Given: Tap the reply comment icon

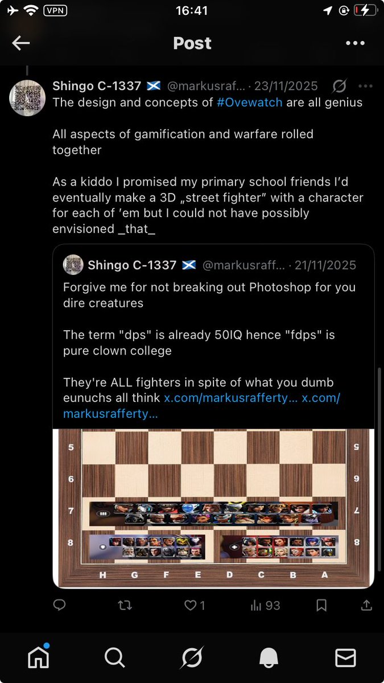Looking at the screenshot, I should (59, 606).
